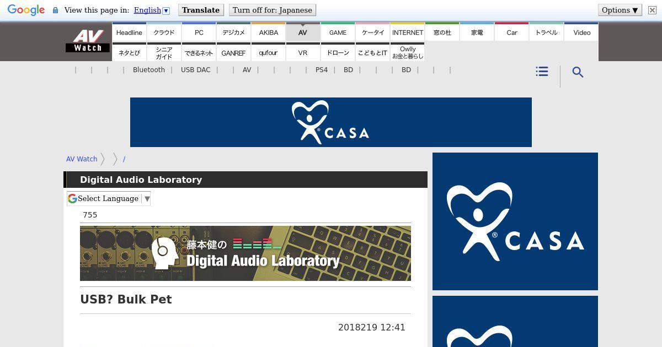Open the ネタとぴ tab

129,52
